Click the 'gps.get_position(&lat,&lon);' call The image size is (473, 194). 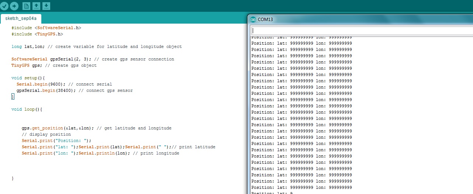[58, 128]
